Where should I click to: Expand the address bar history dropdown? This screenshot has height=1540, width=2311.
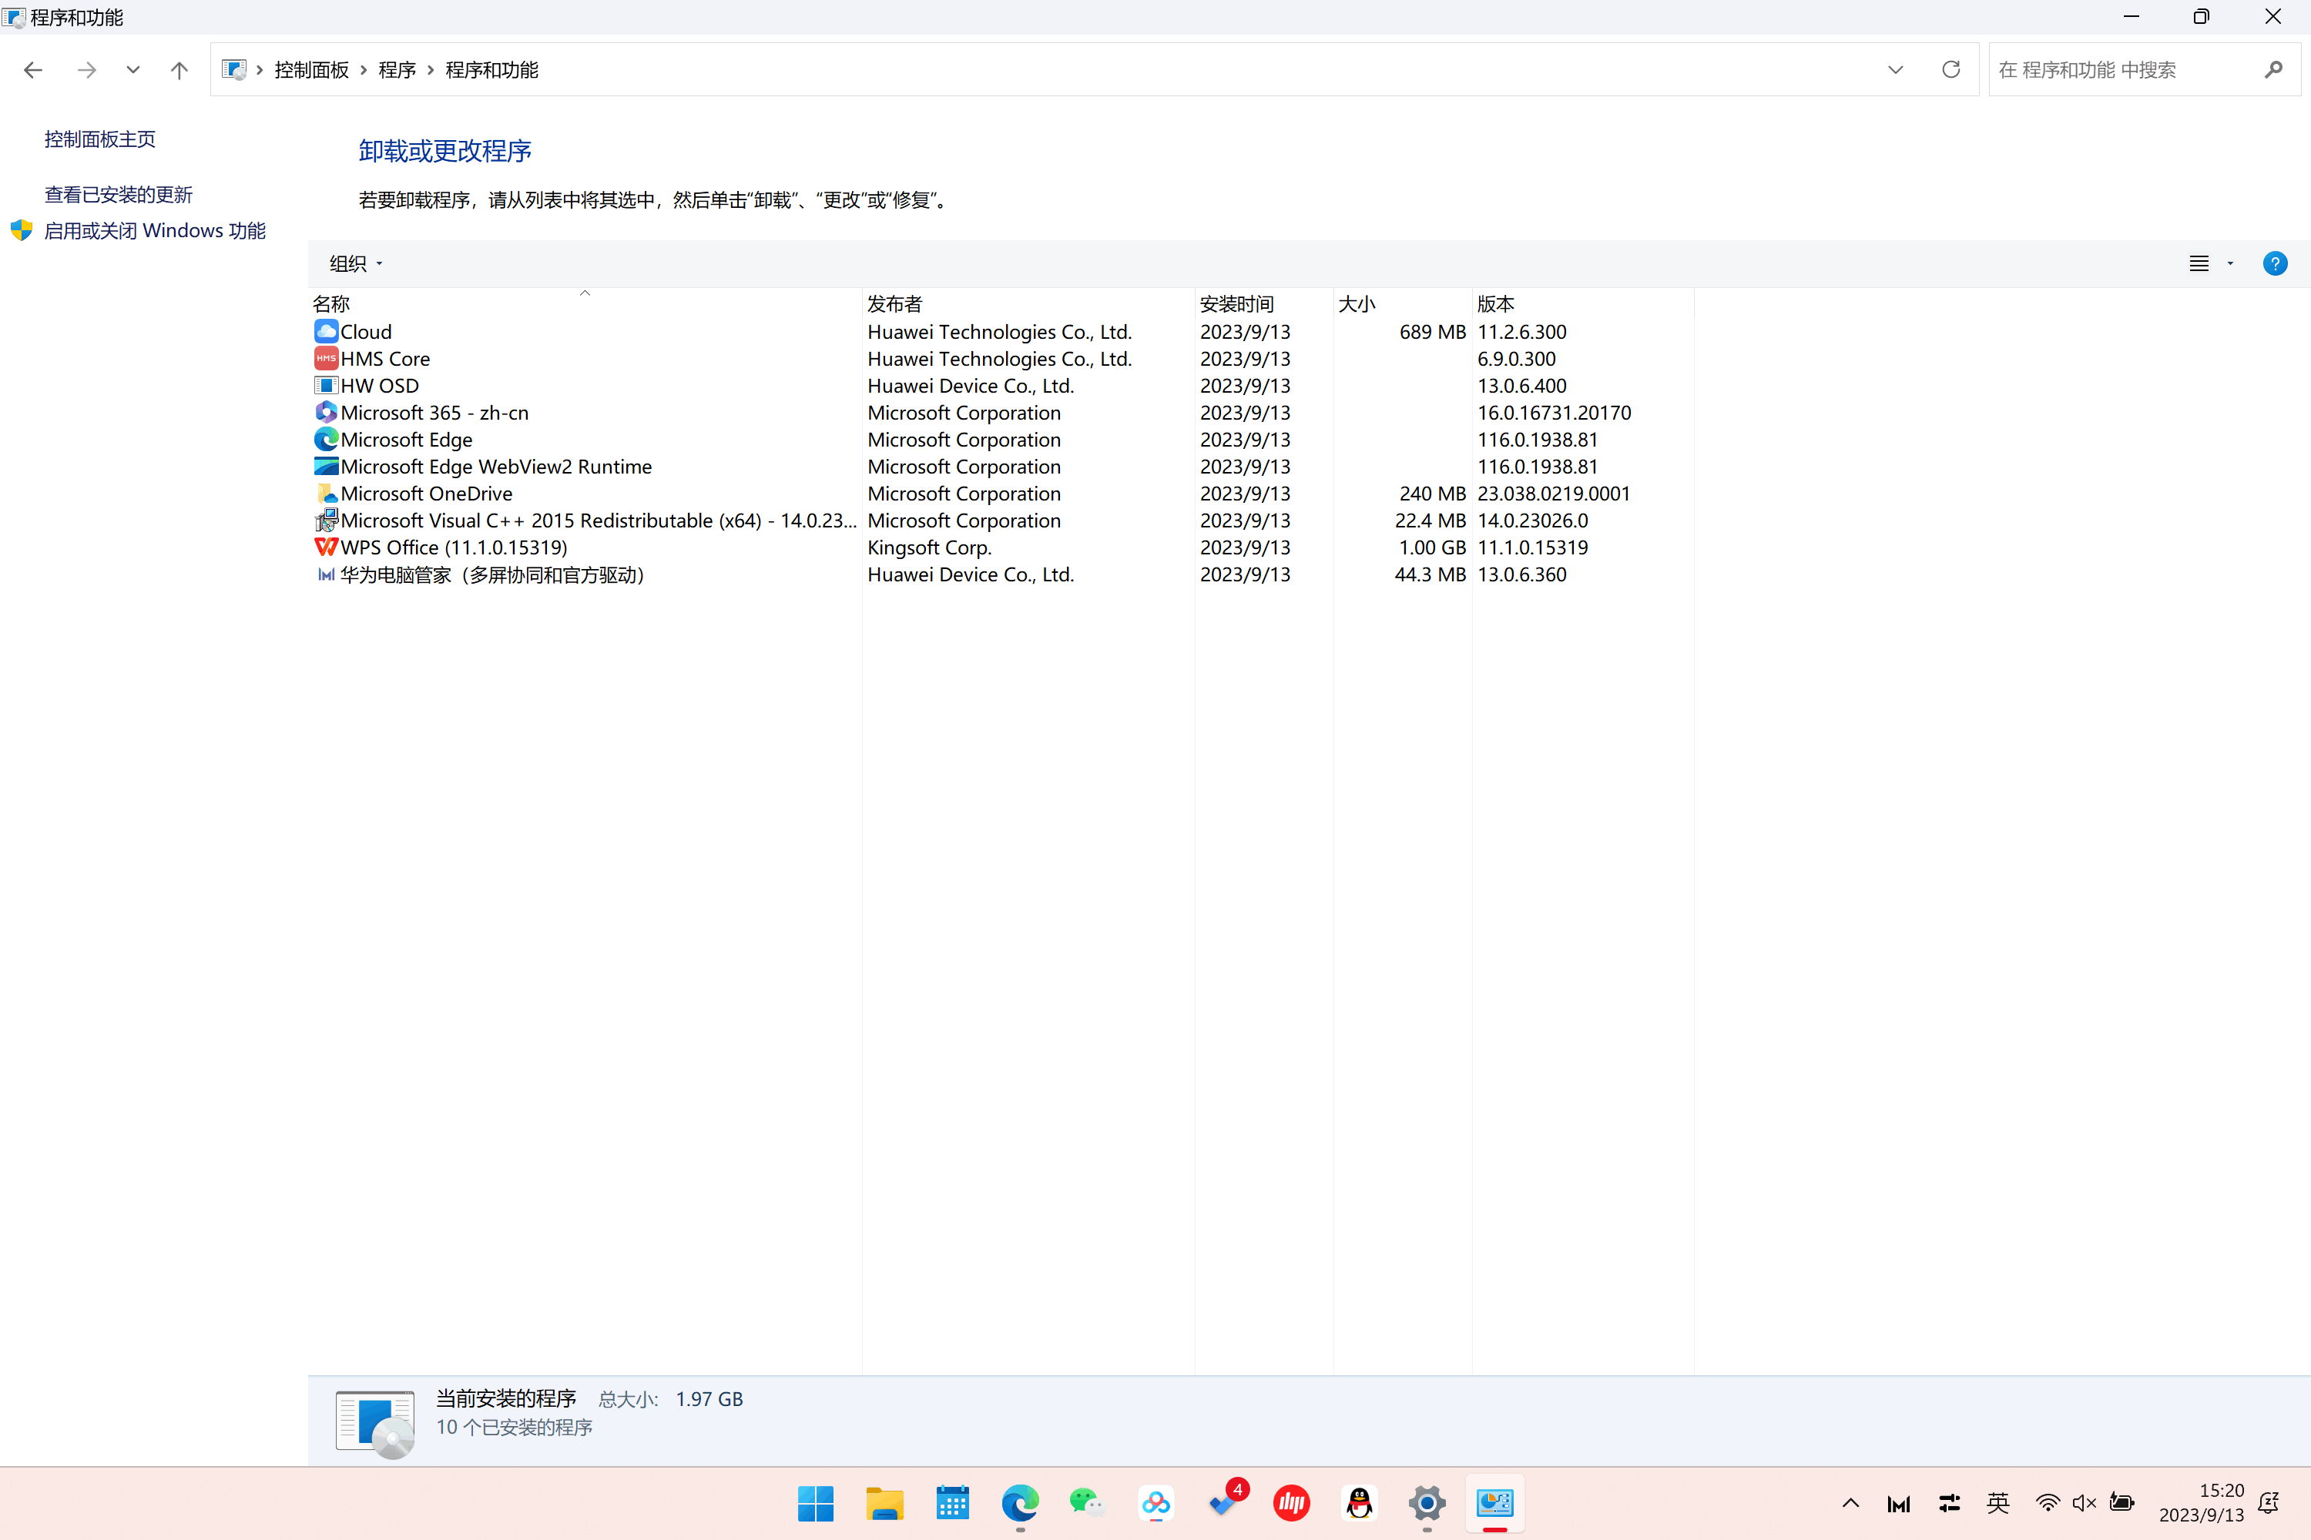[1895, 70]
